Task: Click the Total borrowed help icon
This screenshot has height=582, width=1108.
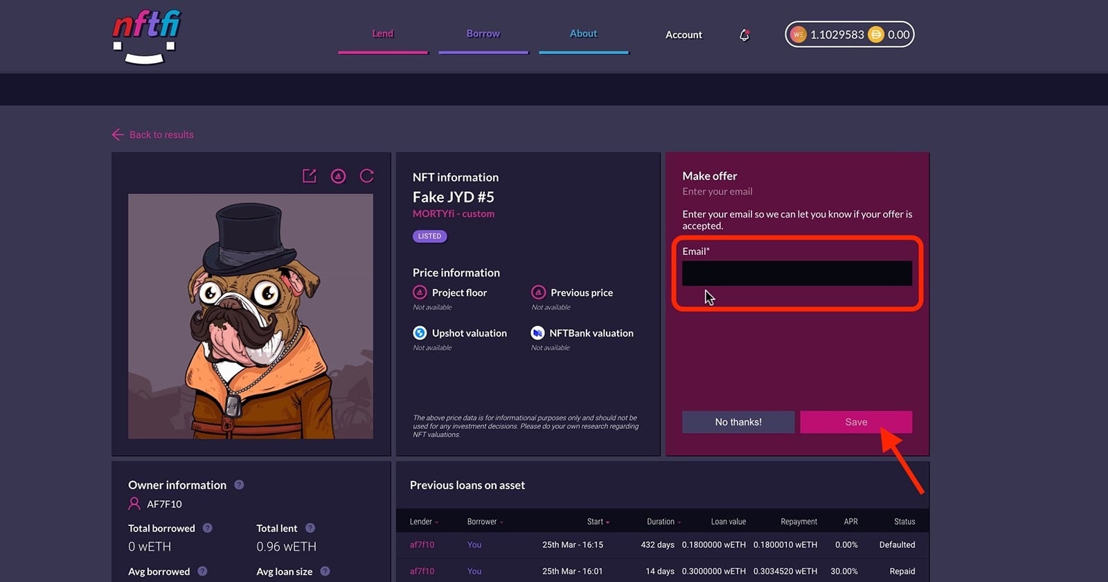Action: tap(207, 528)
